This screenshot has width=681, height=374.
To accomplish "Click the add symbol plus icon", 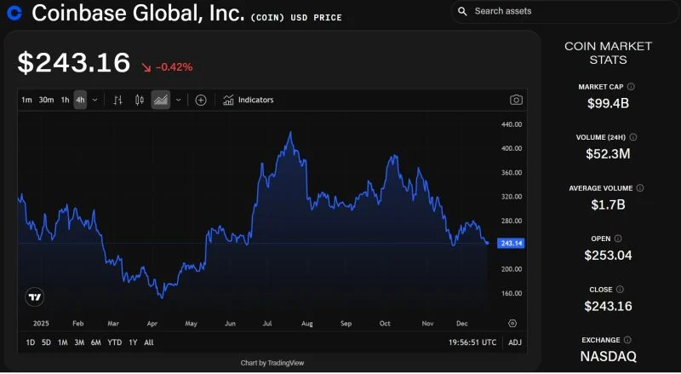I will (201, 100).
